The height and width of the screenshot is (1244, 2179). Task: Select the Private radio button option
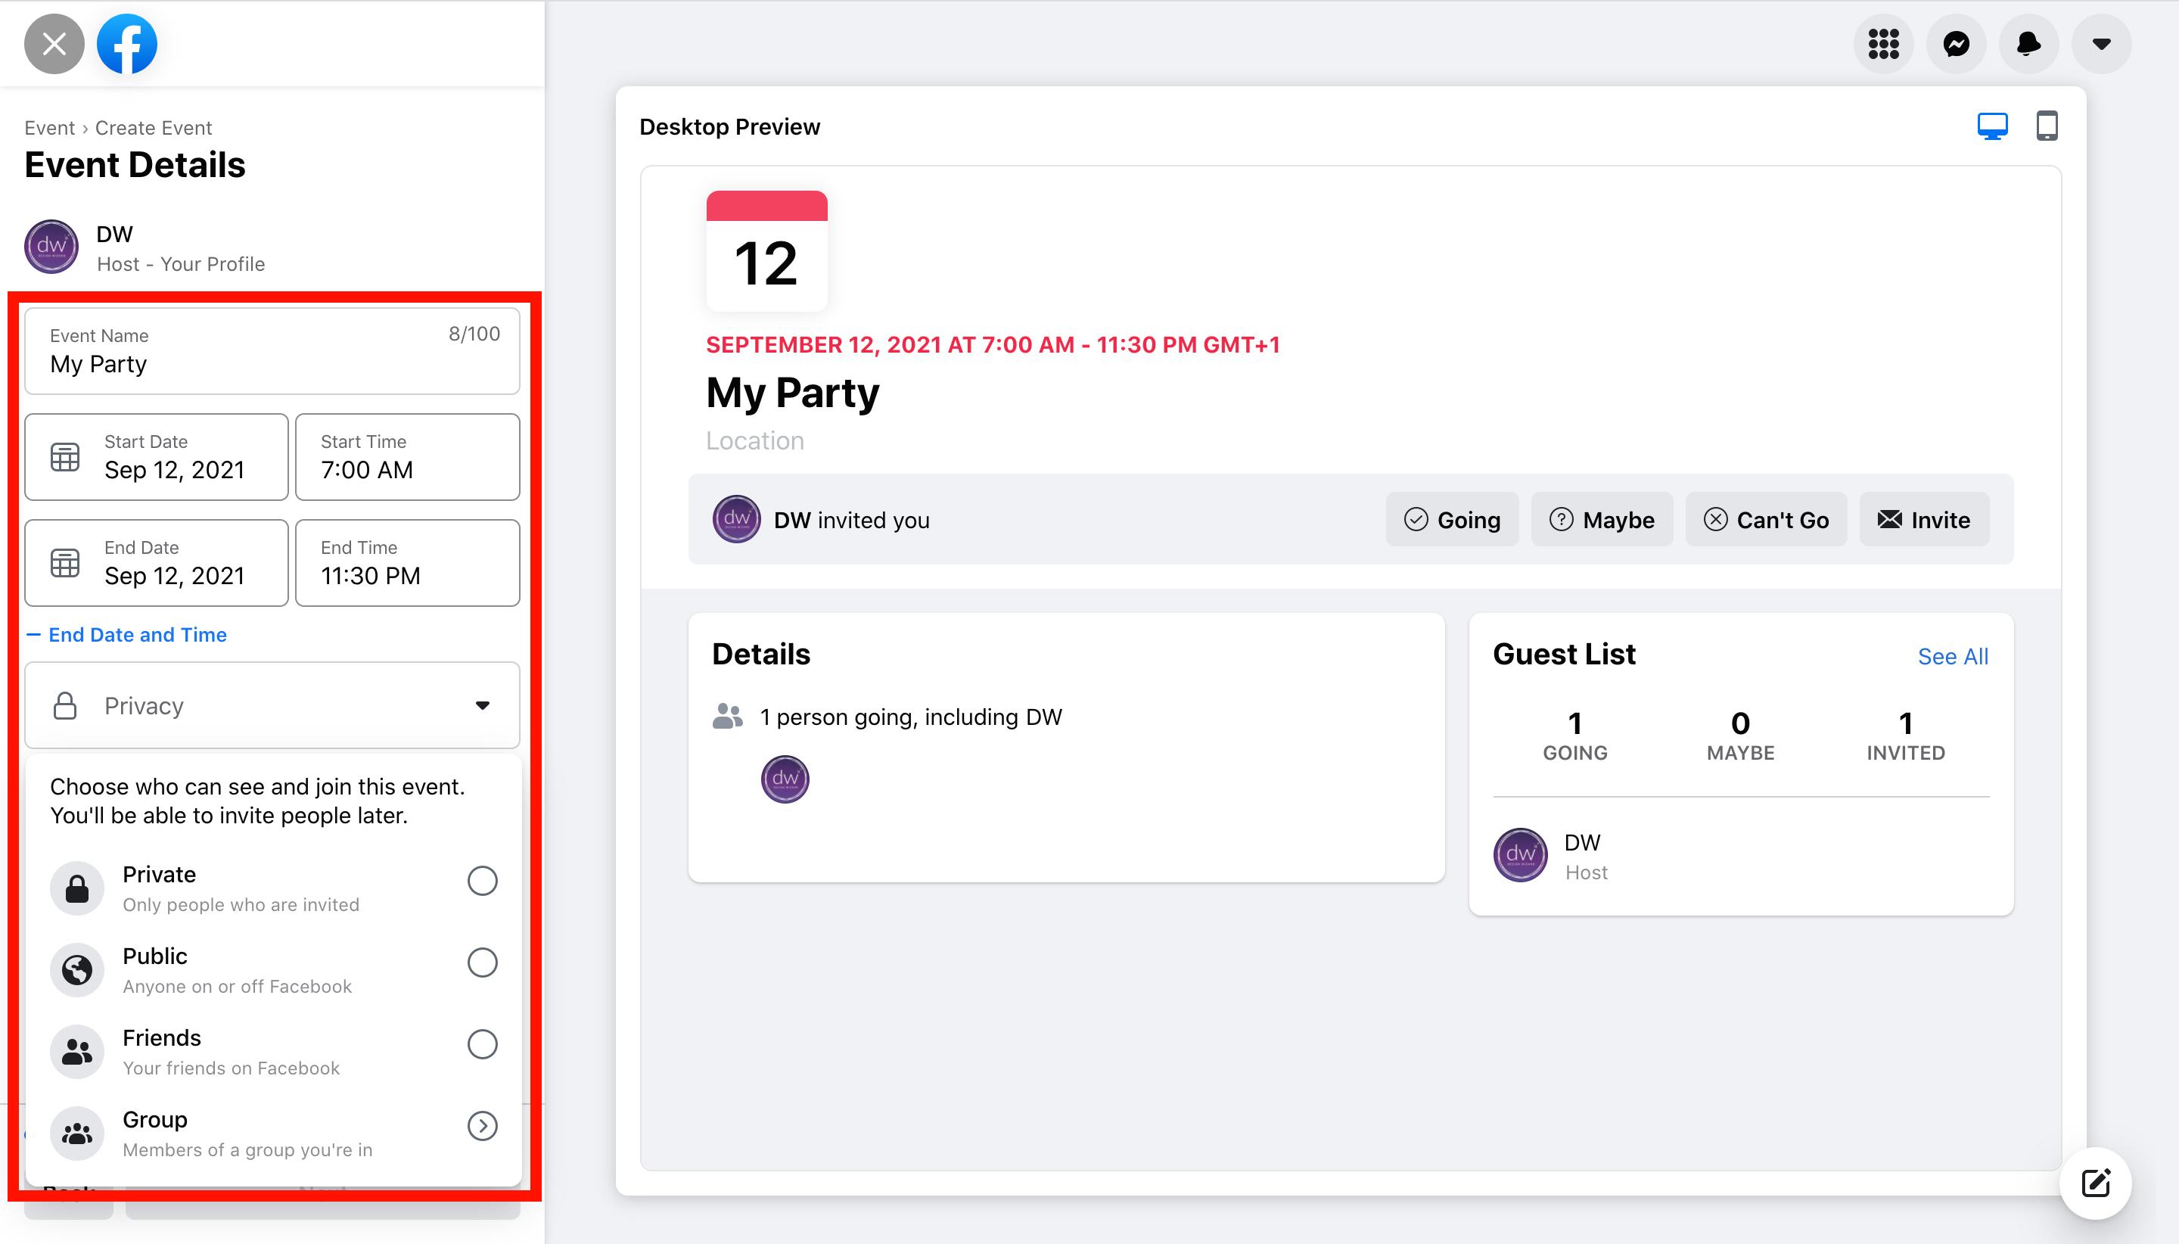point(482,880)
